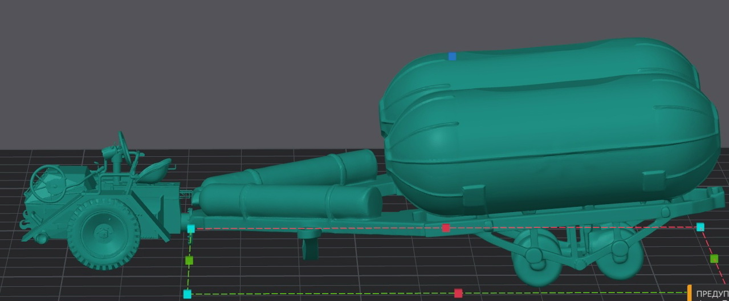This screenshot has height=301, width=729.
Task: Click the red midpoint handle on upper dashed line
Action: pyautogui.click(x=446, y=228)
